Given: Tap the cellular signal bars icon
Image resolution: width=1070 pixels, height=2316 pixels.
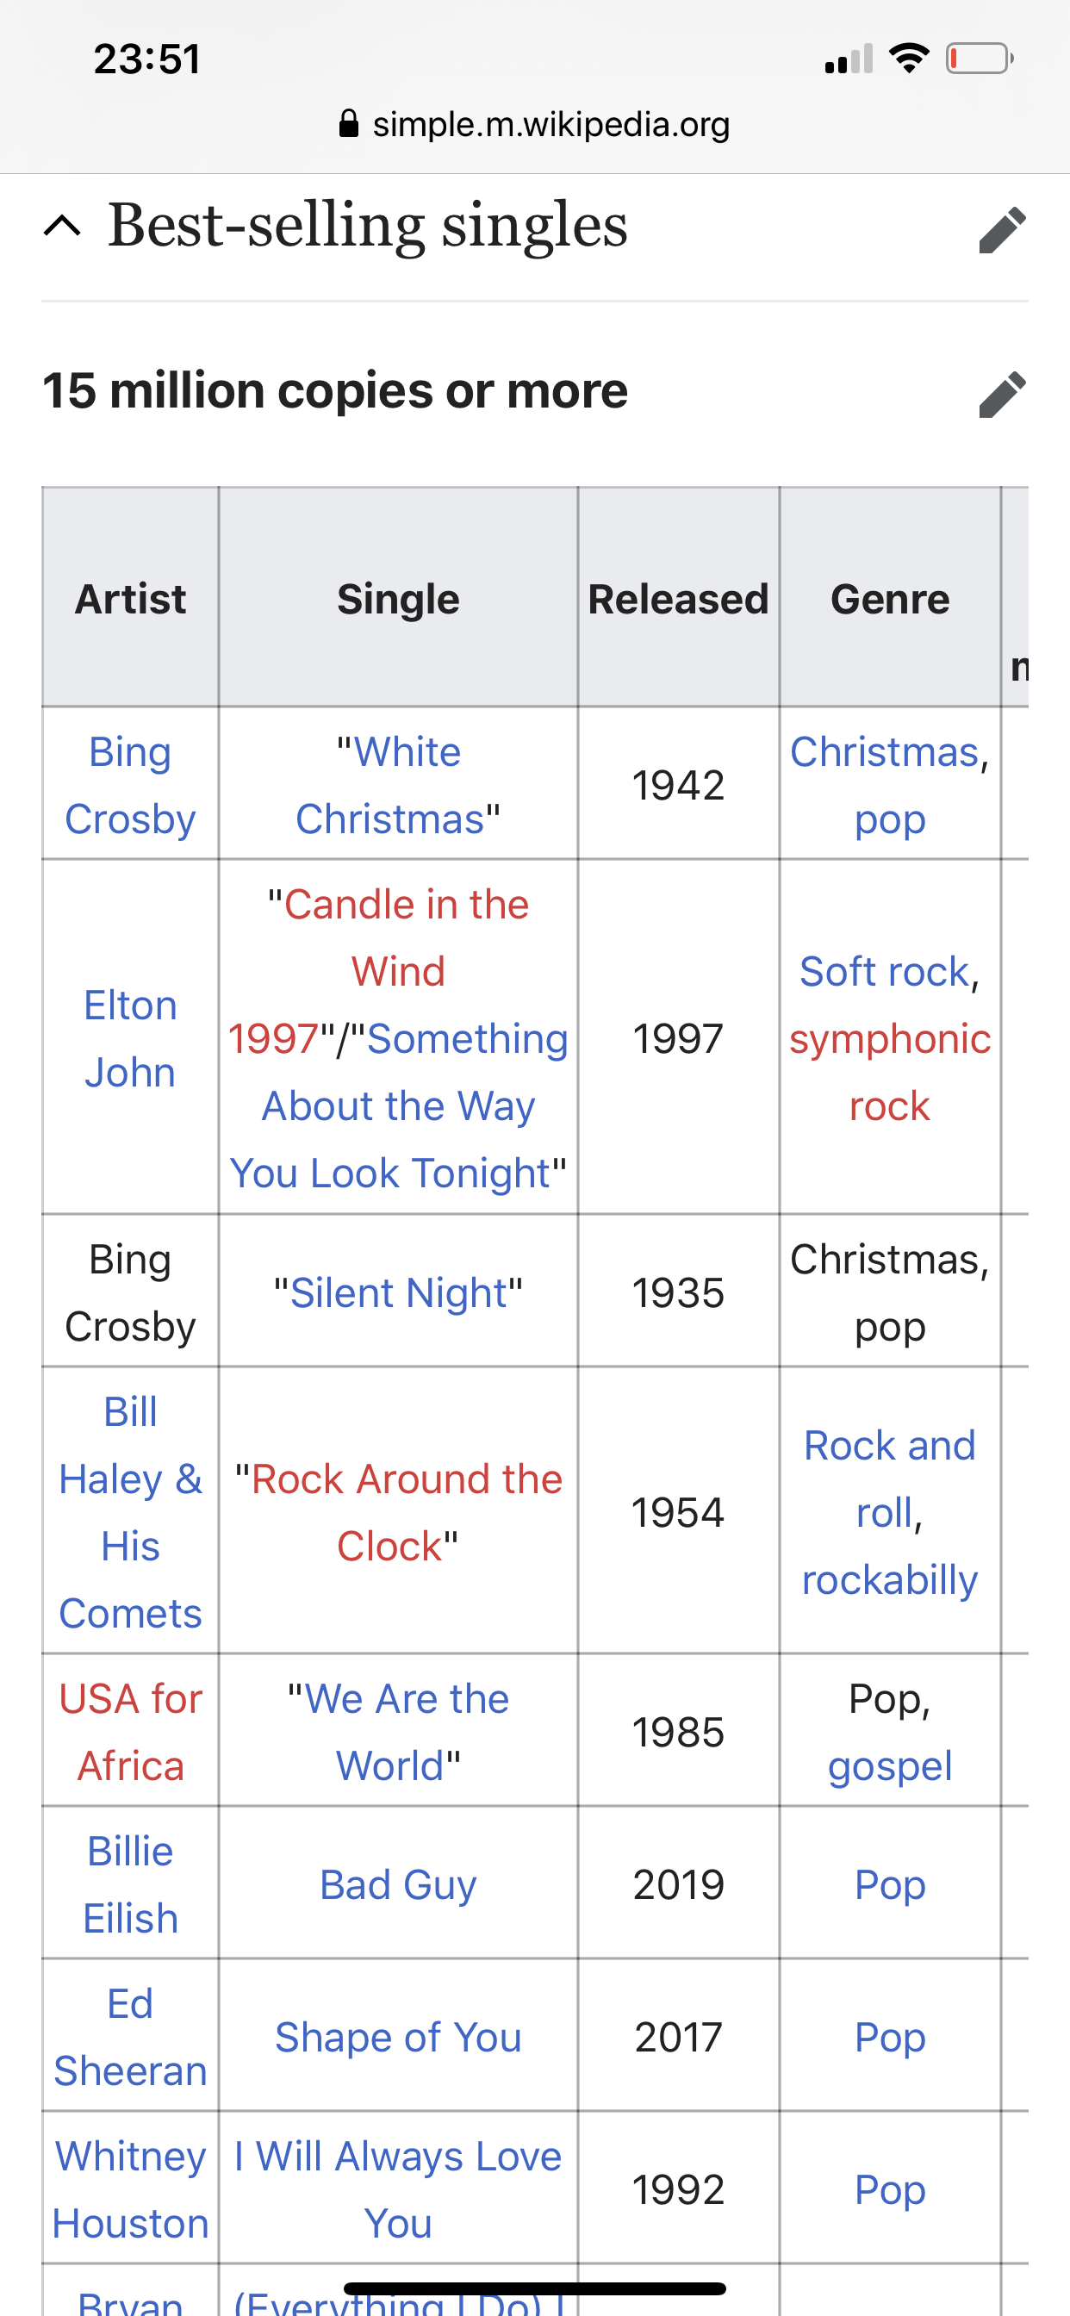Looking at the screenshot, I should 848,59.
